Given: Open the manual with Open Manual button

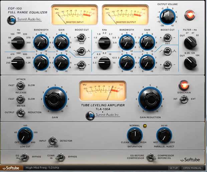Looking at the screenshot, I should (193, 168).
